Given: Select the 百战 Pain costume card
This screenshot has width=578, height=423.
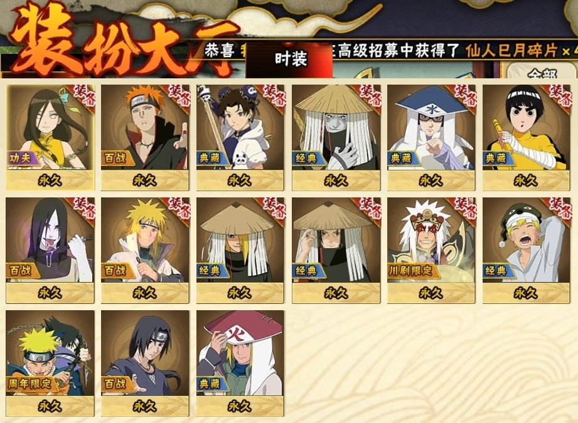Looking at the screenshot, I should click(x=145, y=137).
